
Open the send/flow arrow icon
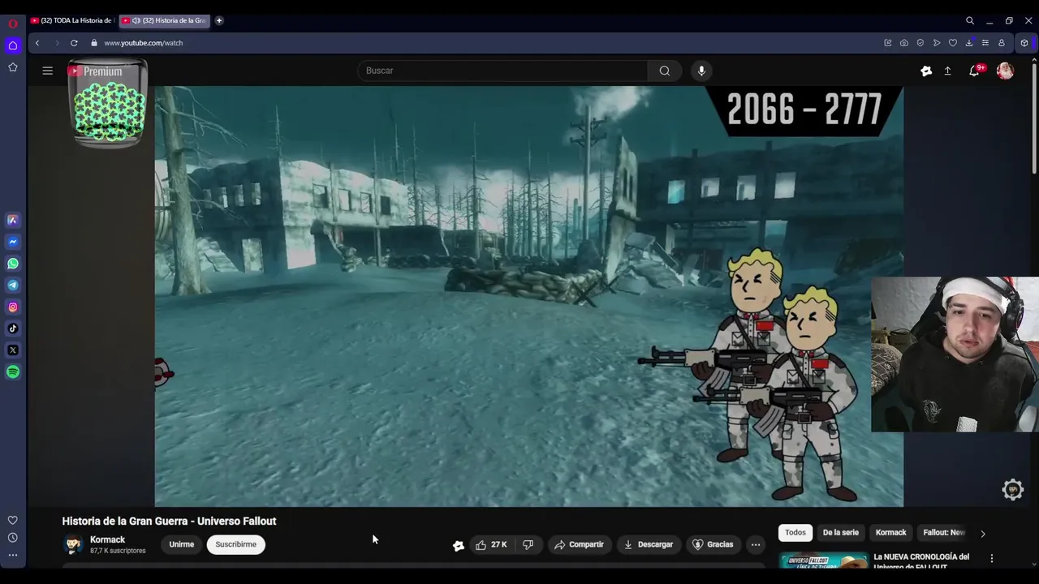pyautogui.click(x=937, y=43)
